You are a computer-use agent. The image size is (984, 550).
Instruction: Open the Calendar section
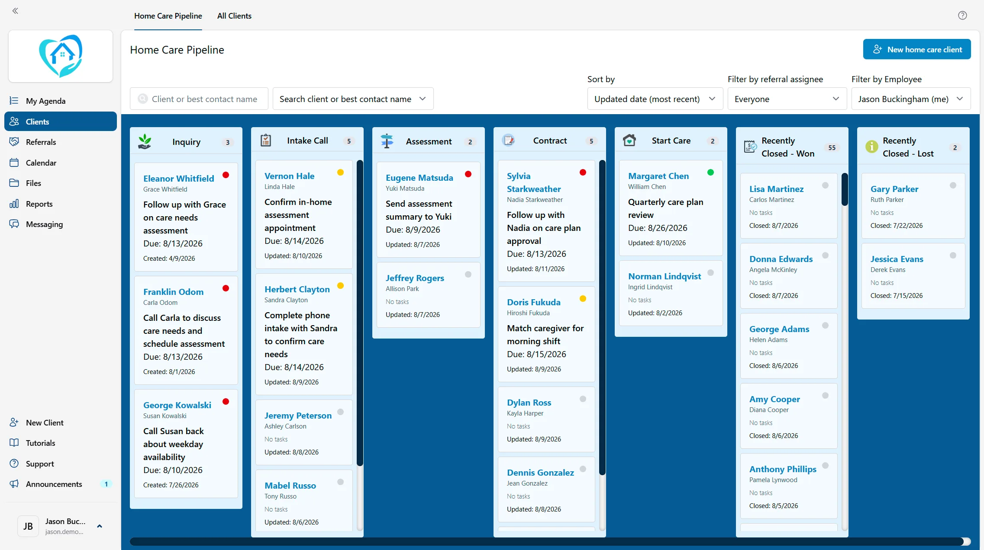click(61, 163)
